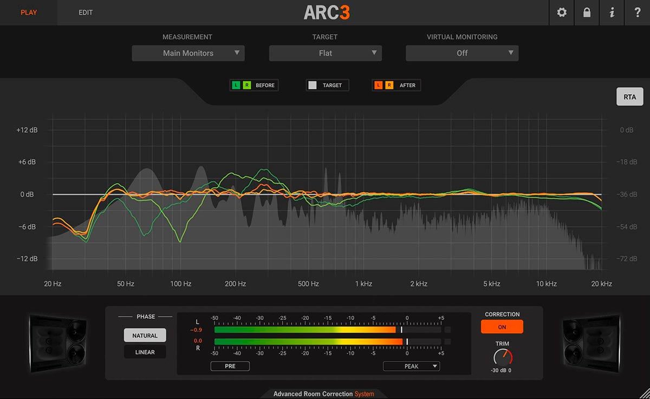This screenshot has height=399, width=650.
Task: Select LINEAR phase mode
Action: (145, 352)
